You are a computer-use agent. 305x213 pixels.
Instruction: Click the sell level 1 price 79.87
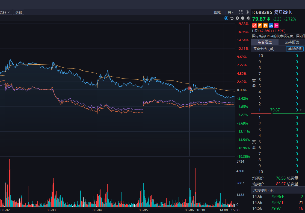[x=275, y=110]
